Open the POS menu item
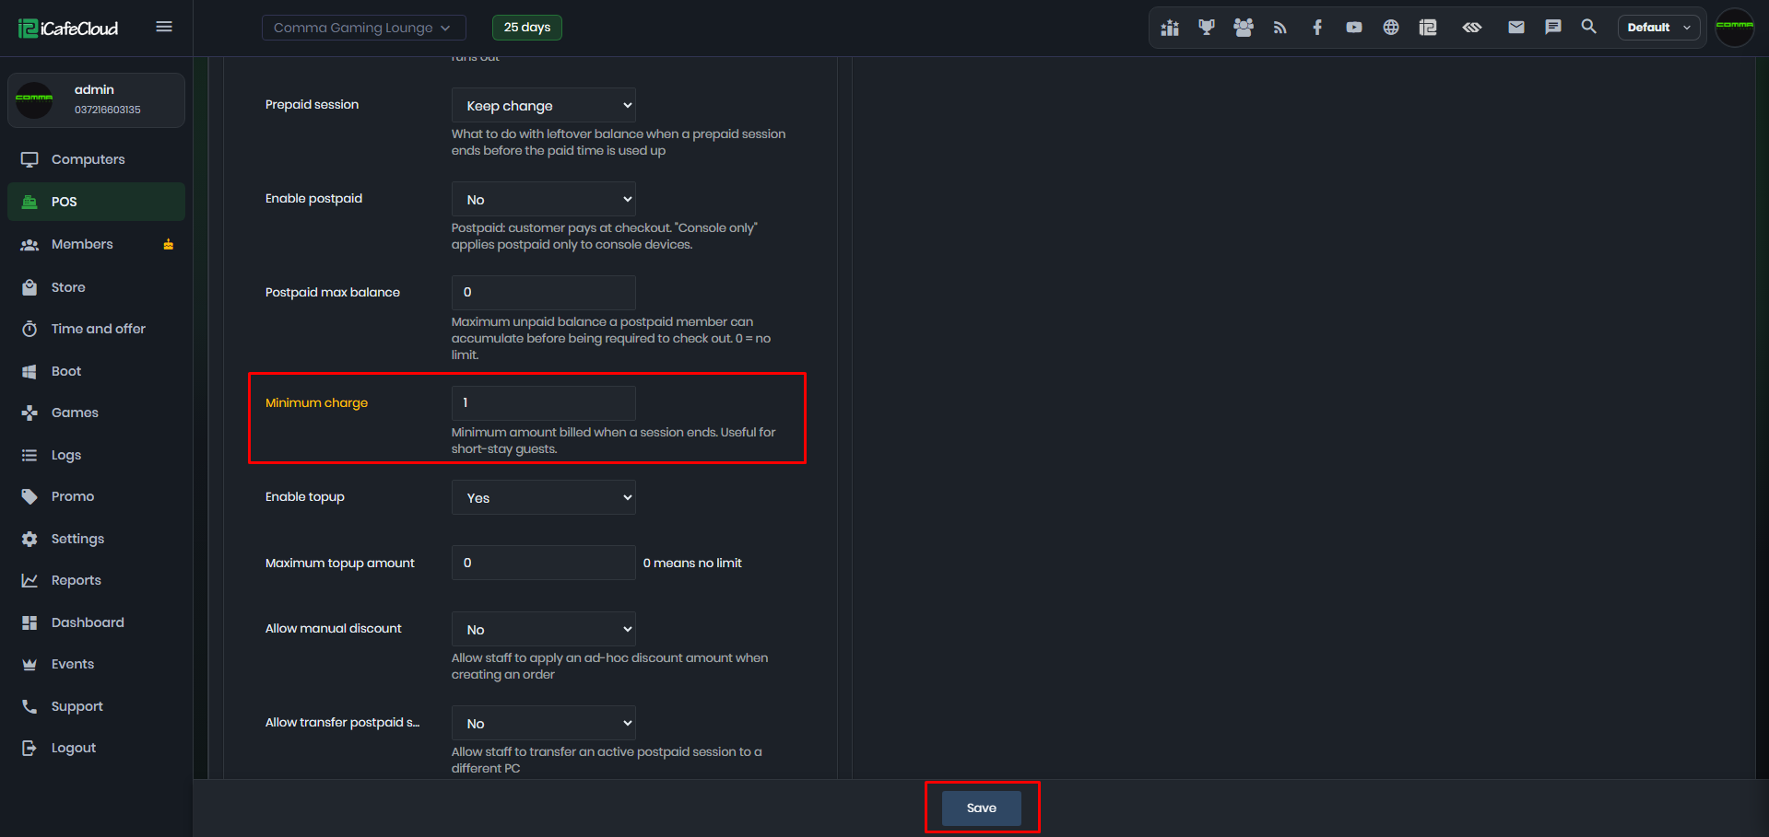Image resolution: width=1769 pixels, height=837 pixels. click(x=96, y=202)
